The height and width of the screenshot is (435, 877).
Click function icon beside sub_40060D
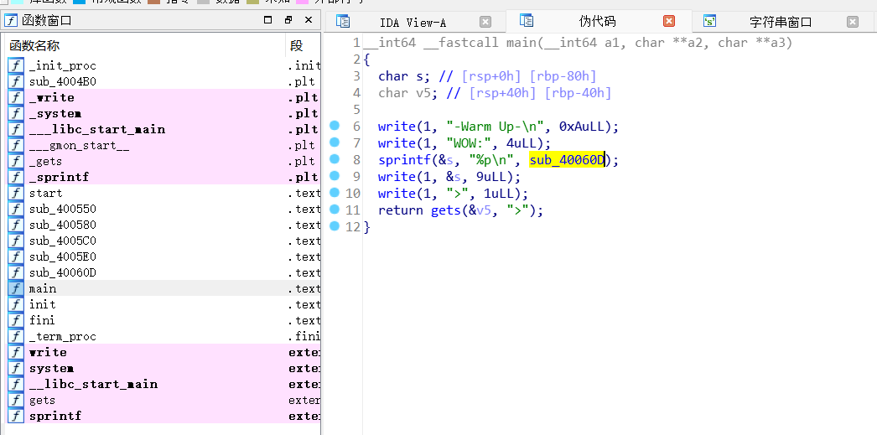click(16, 273)
